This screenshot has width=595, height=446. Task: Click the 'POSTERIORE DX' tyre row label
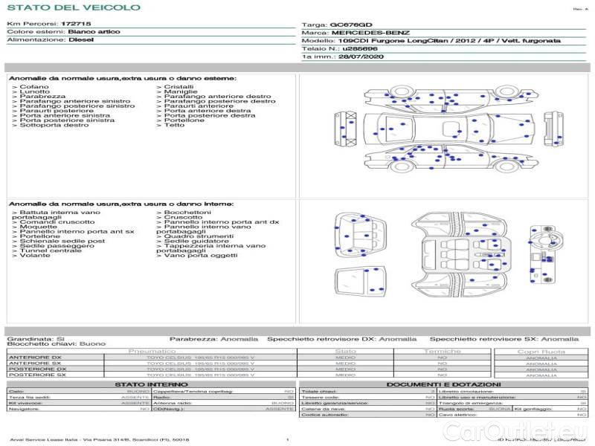pos(37,369)
